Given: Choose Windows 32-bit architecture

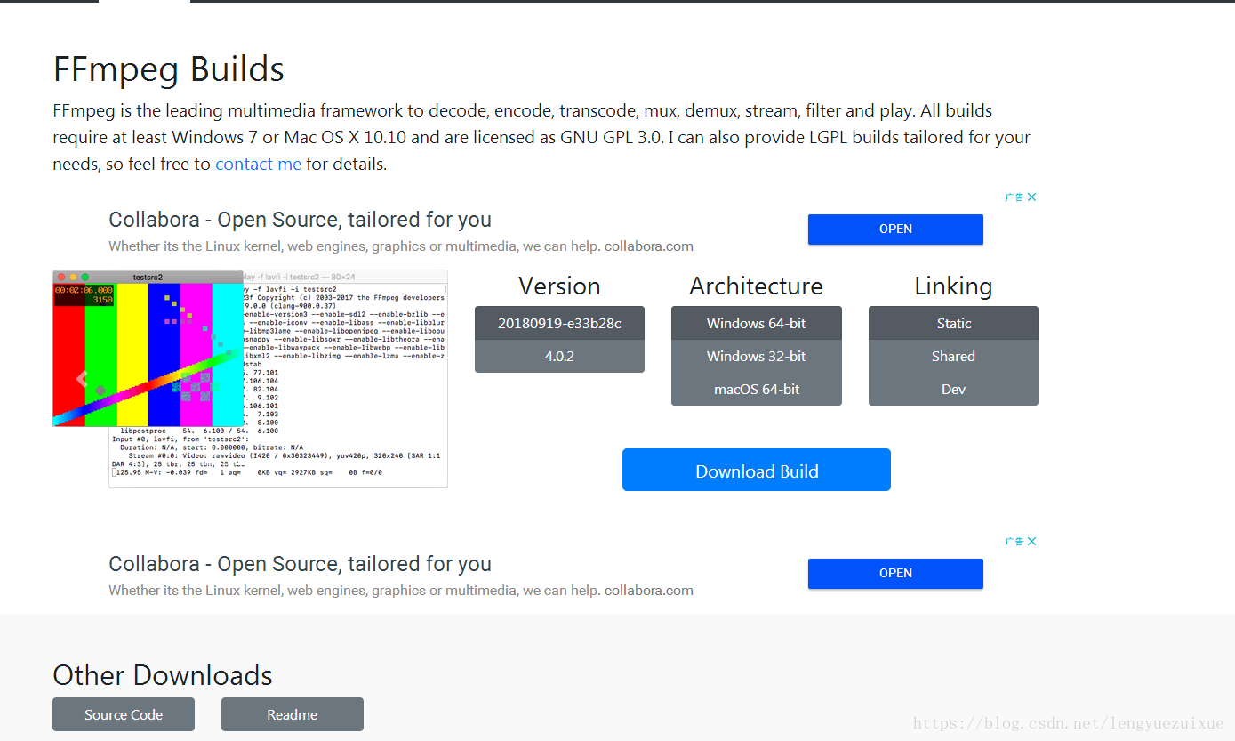Looking at the screenshot, I should [x=757, y=356].
